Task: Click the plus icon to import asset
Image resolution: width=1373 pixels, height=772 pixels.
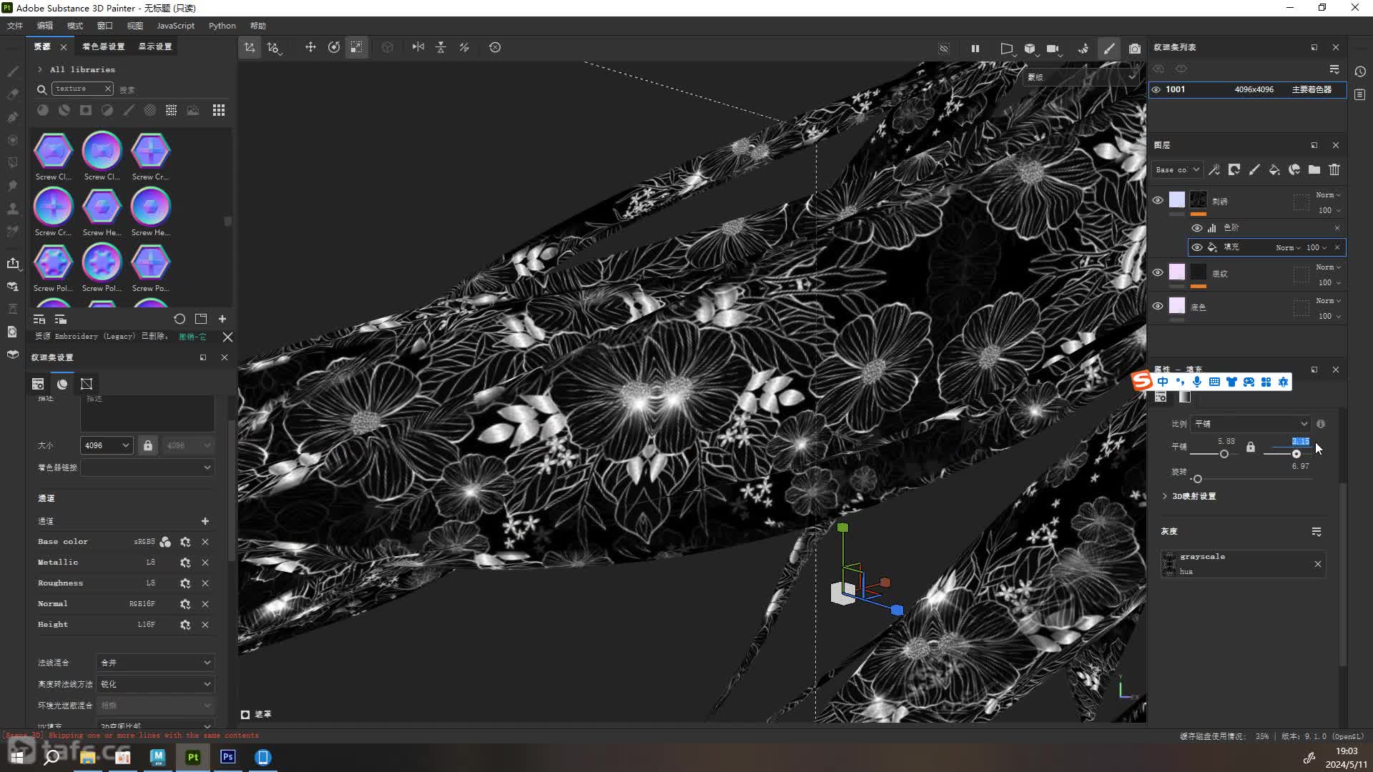Action: pyautogui.click(x=222, y=319)
